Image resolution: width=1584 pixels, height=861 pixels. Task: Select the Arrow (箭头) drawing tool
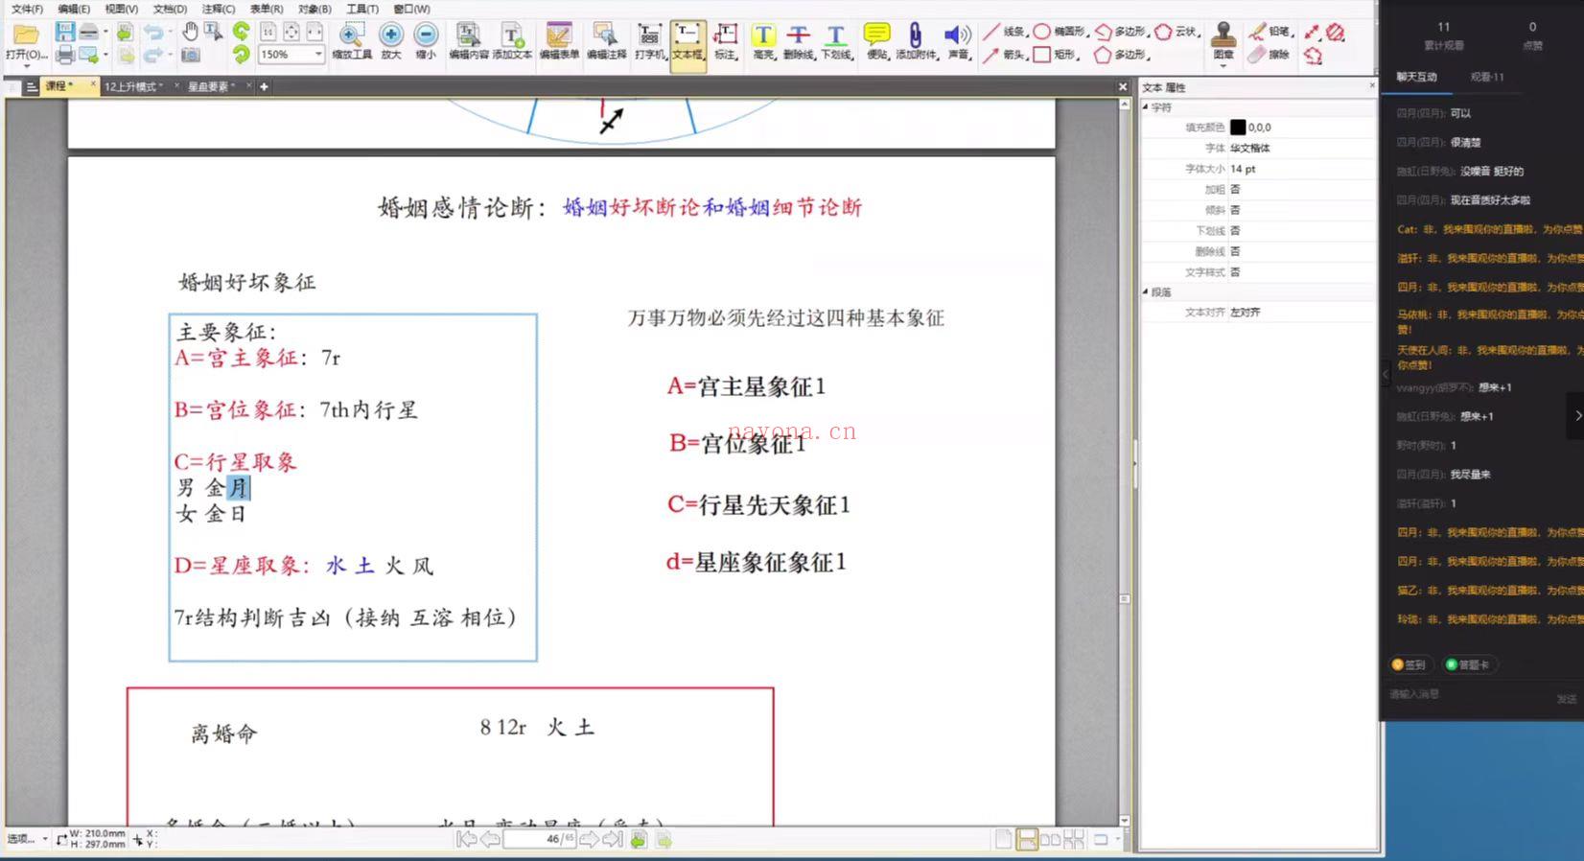tap(1004, 55)
